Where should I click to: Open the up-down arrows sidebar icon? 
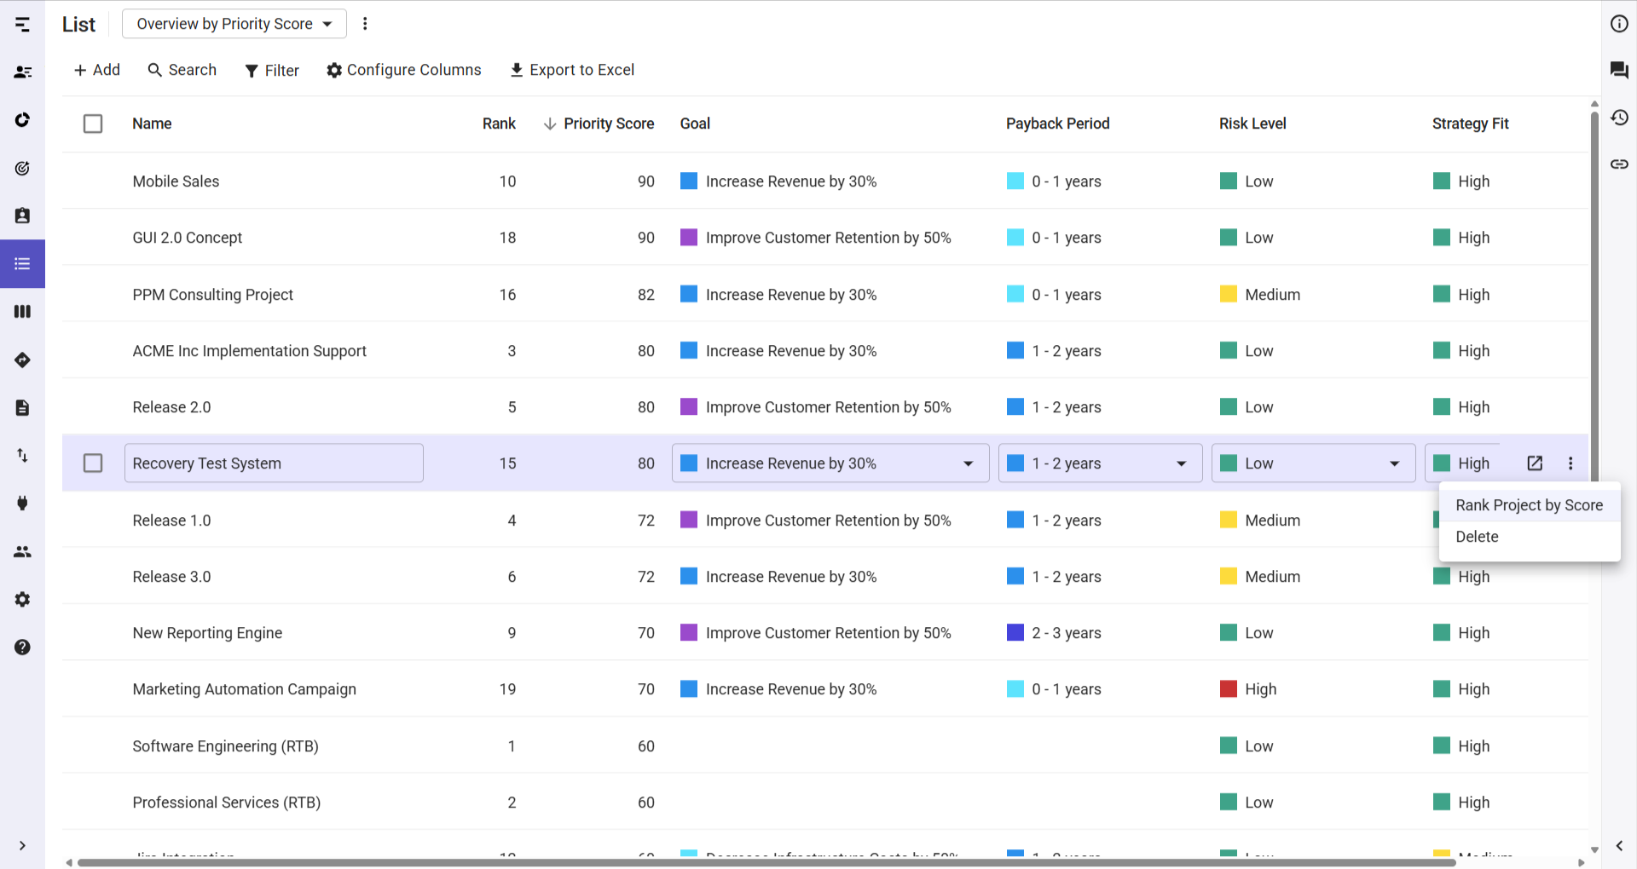coord(22,456)
